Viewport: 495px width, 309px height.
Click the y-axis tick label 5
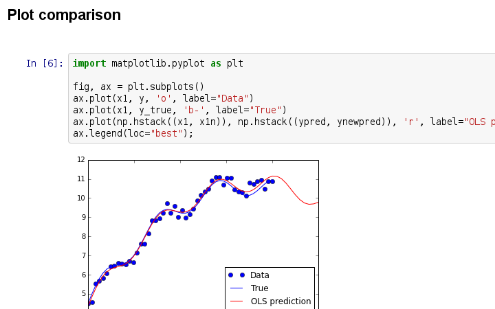[x=83, y=294]
